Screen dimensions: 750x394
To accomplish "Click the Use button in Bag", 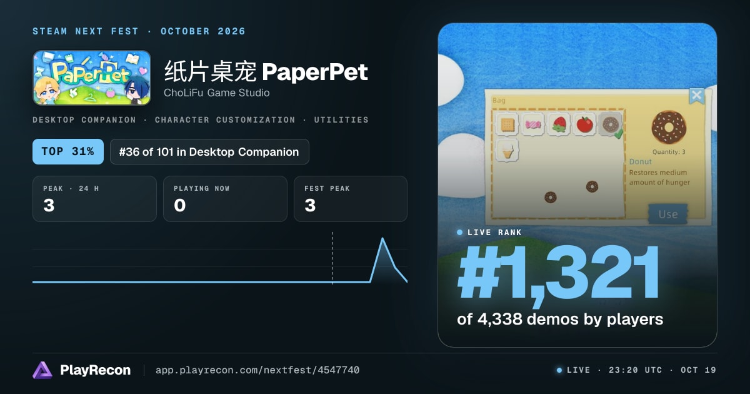I will pos(667,214).
